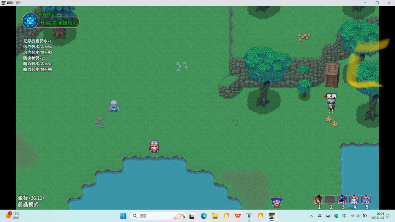Open the first orange shield taskbar app
This screenshot has height=222, width=395.
point(226,216)
